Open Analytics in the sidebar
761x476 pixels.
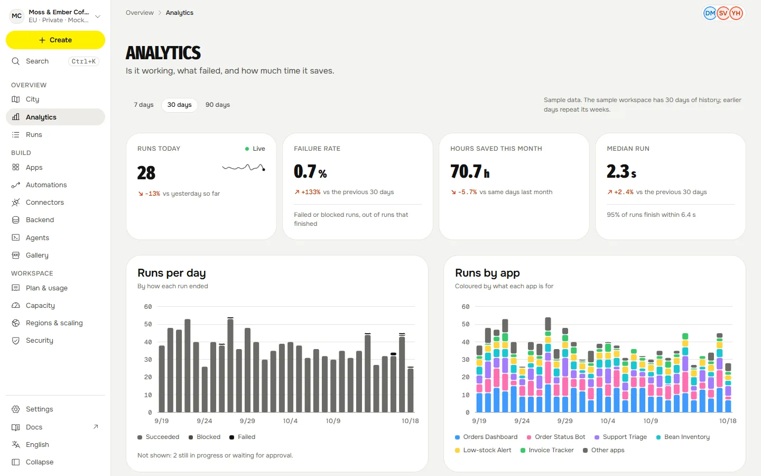[x=55, y=117]
